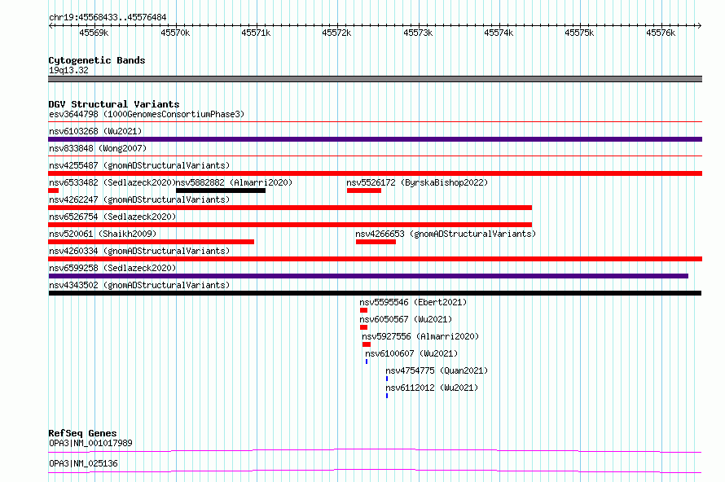Click the nsv5927556 Almarri2020 red marker
The width and height of the screenshot is (725, 482).
coord(367,344)
